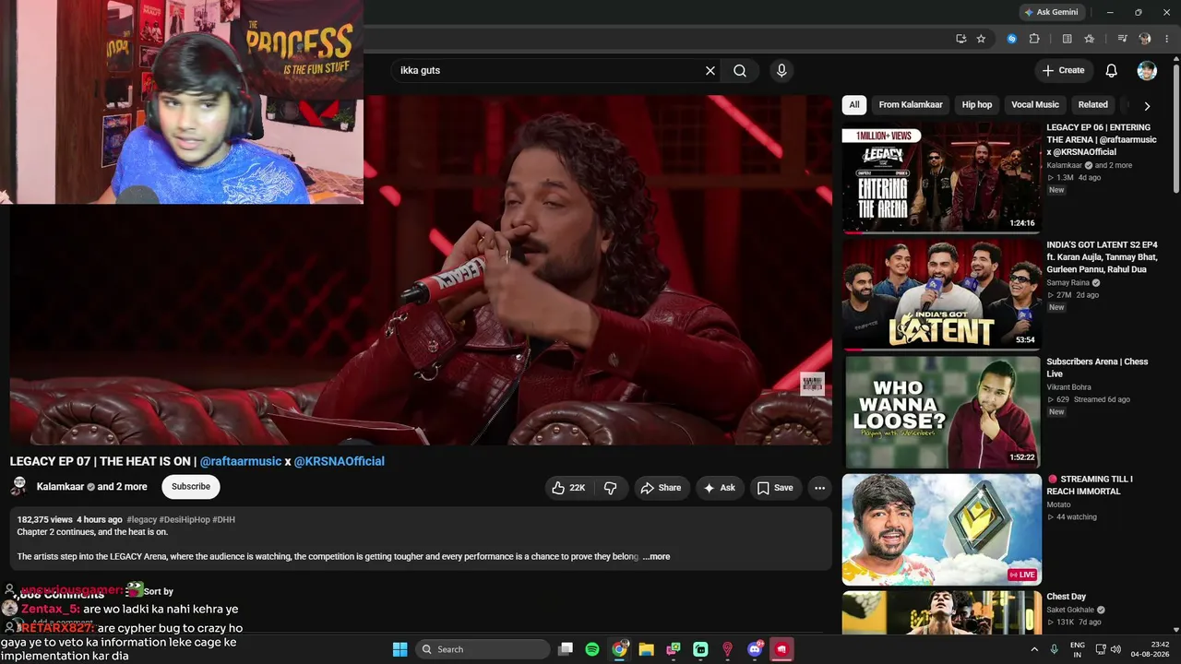This screenshot has width=1181, height=664.
Task: Click the Vikrant Bohra channel name
Action: coord(1068,387)
